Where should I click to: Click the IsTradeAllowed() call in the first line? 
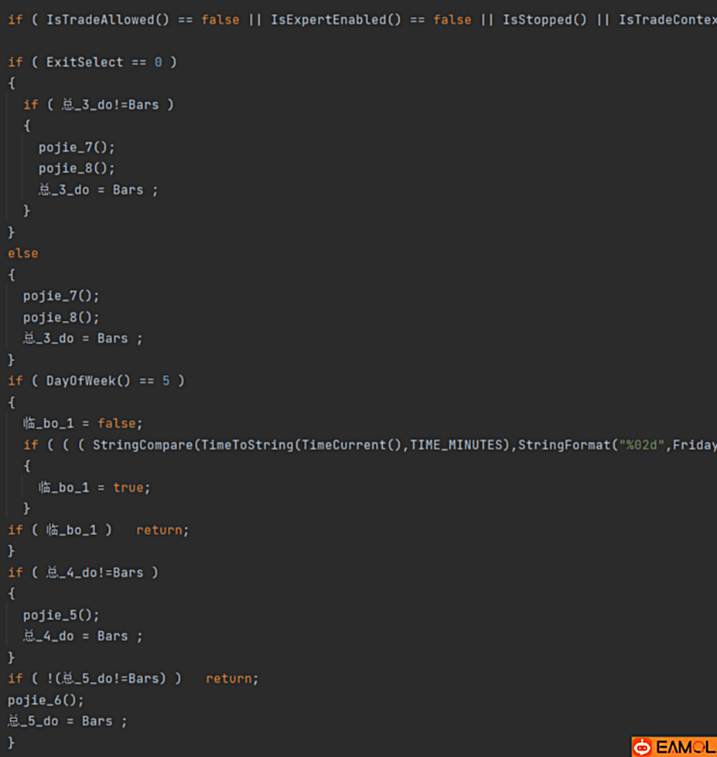click(x=108, y=20)
